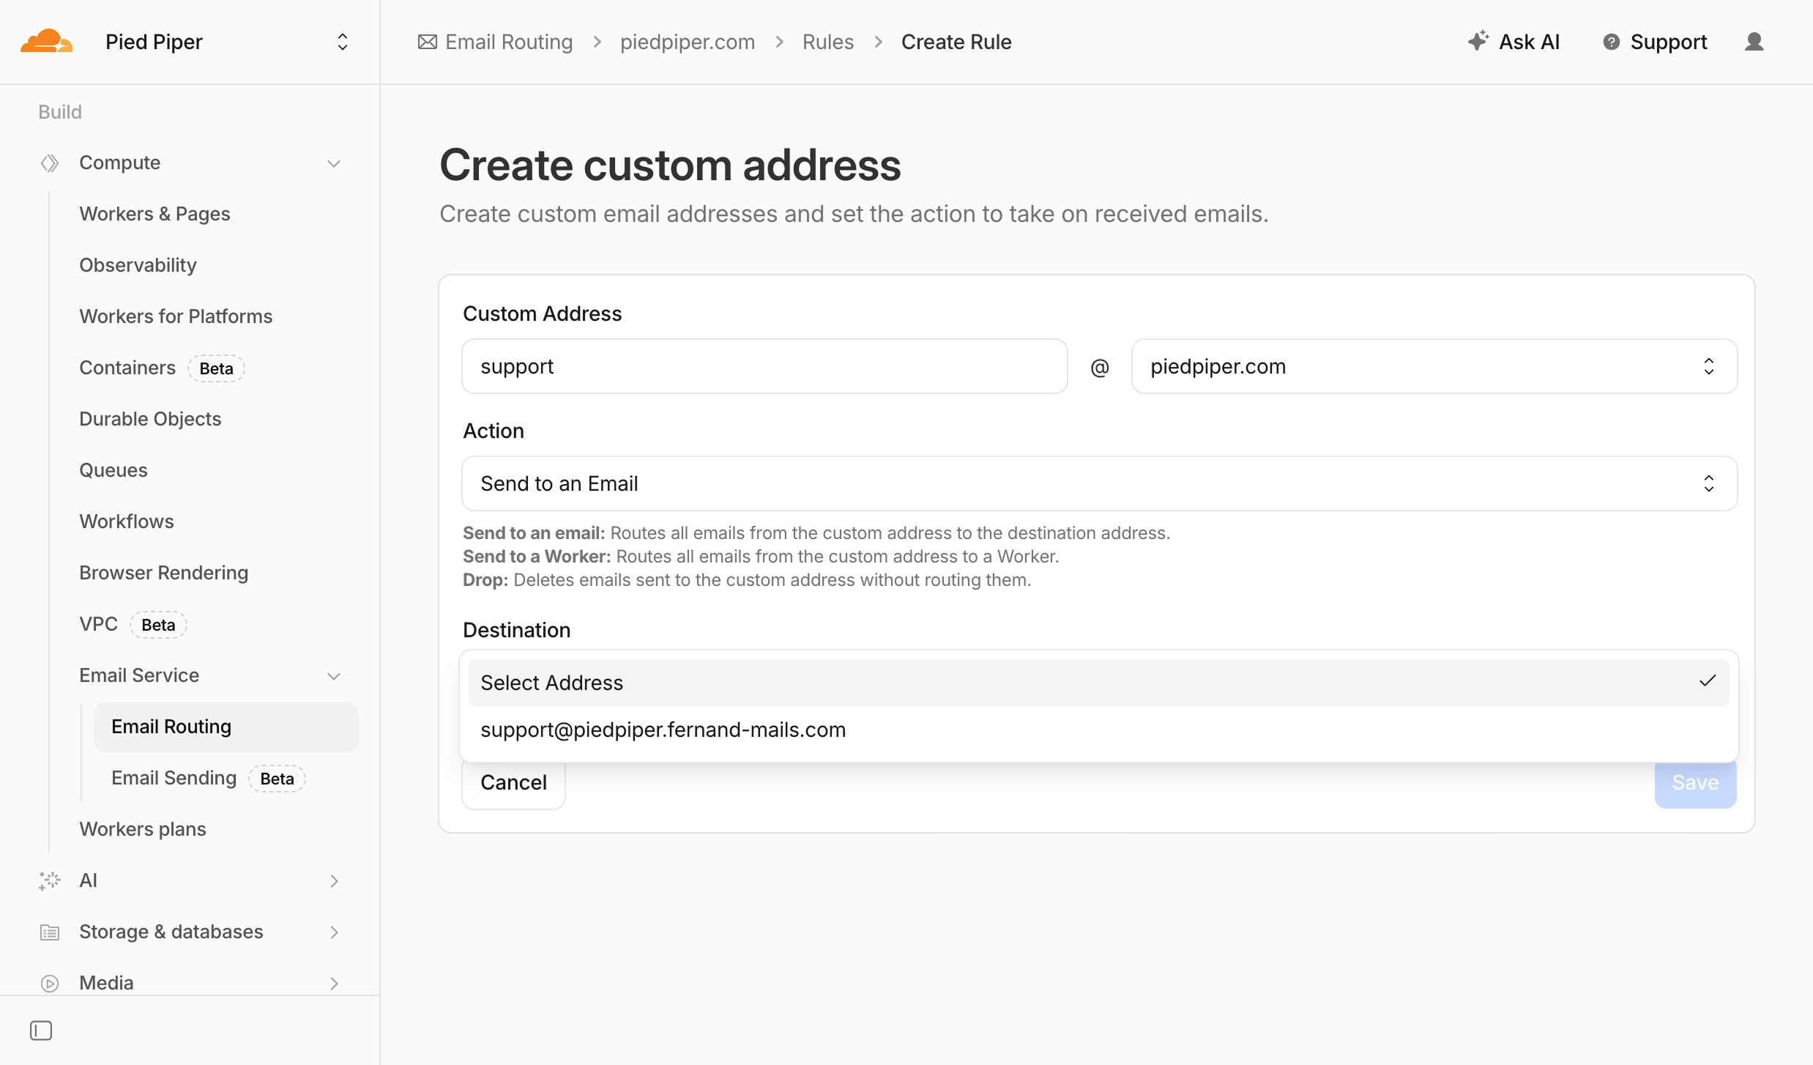Click the Storage & databases icon
The height and width of the screenshot is (1065, 1813).
50,932
